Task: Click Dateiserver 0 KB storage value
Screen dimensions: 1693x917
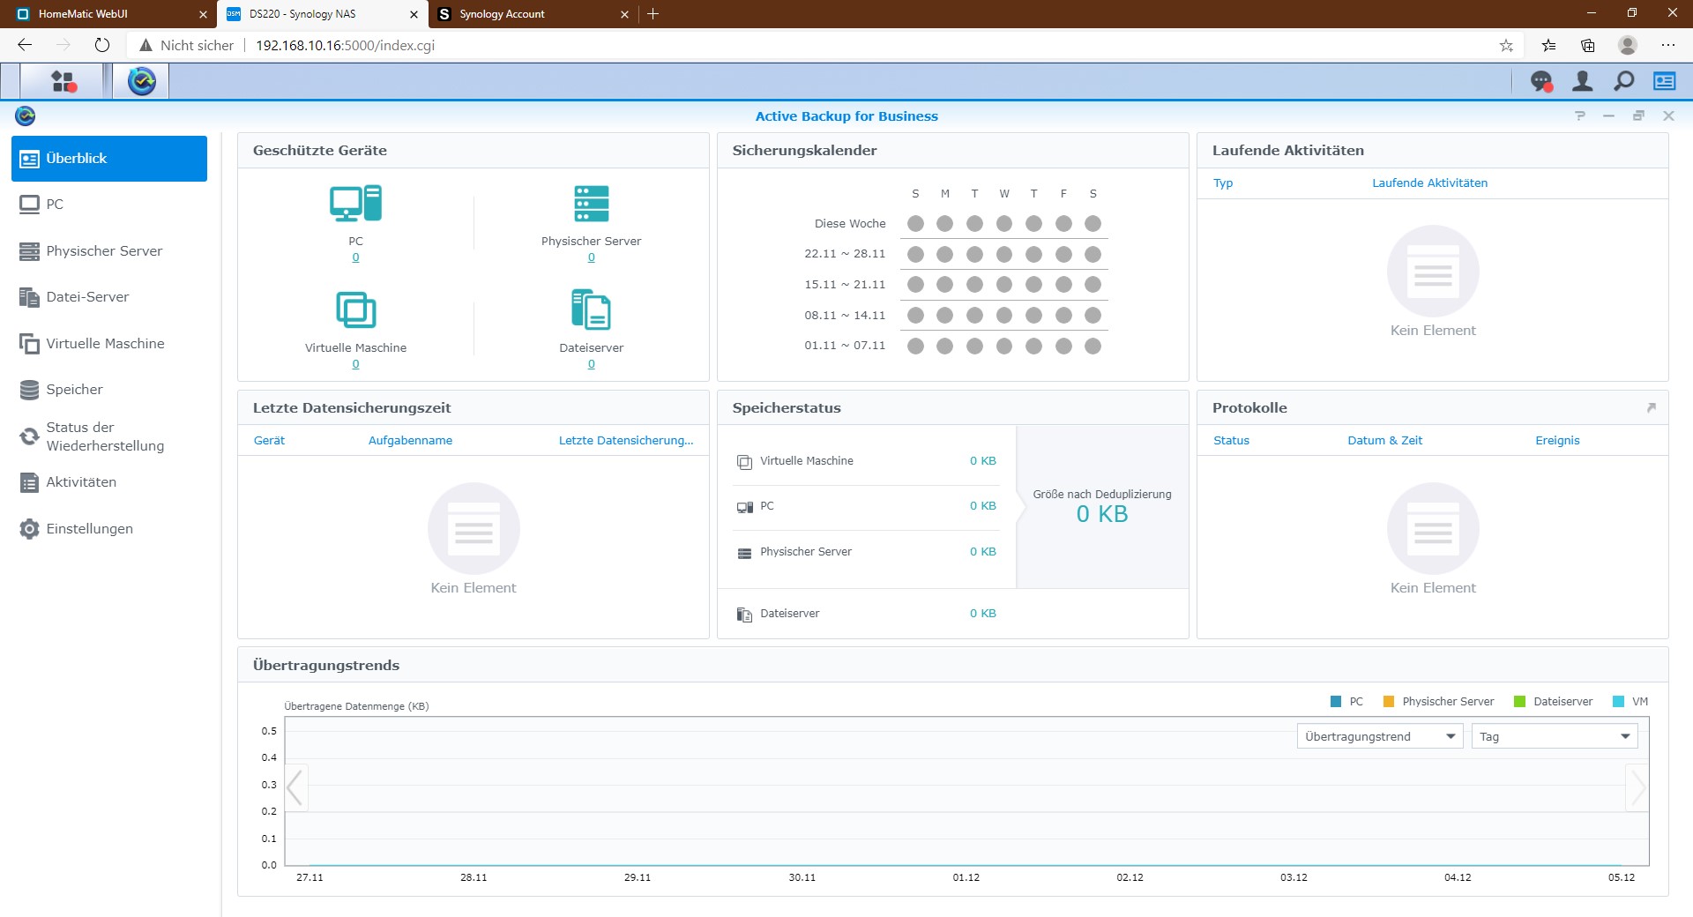Action: [x=982, y=614]
